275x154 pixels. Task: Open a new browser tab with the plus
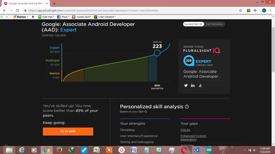[x=54, y=3]
